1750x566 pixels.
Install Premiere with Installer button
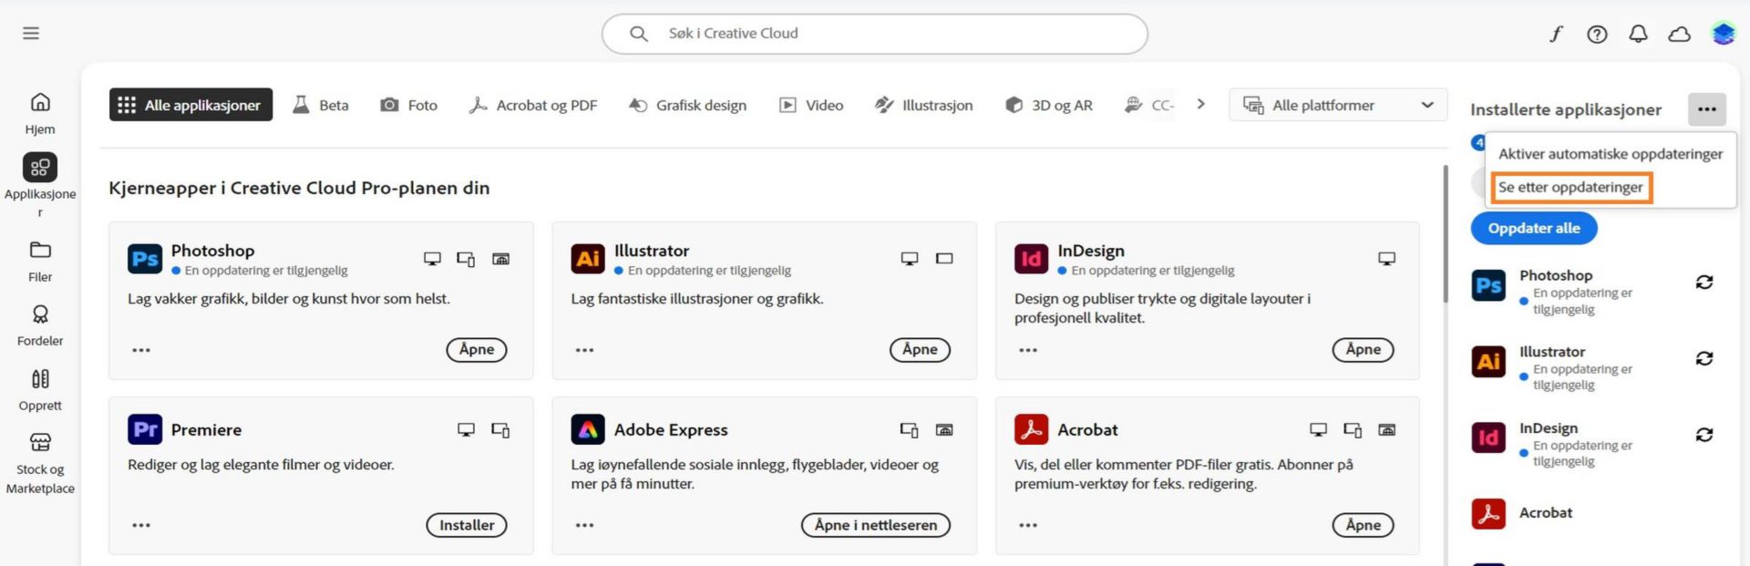pos(467,525)
